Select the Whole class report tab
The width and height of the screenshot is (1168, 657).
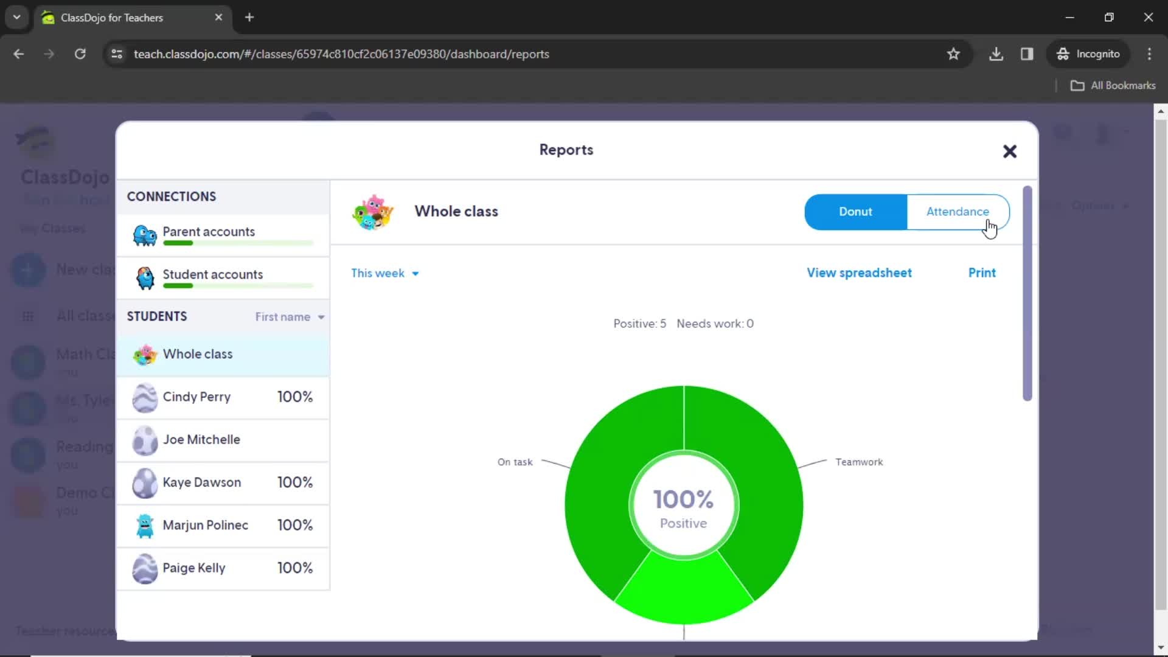pos(198,354)
